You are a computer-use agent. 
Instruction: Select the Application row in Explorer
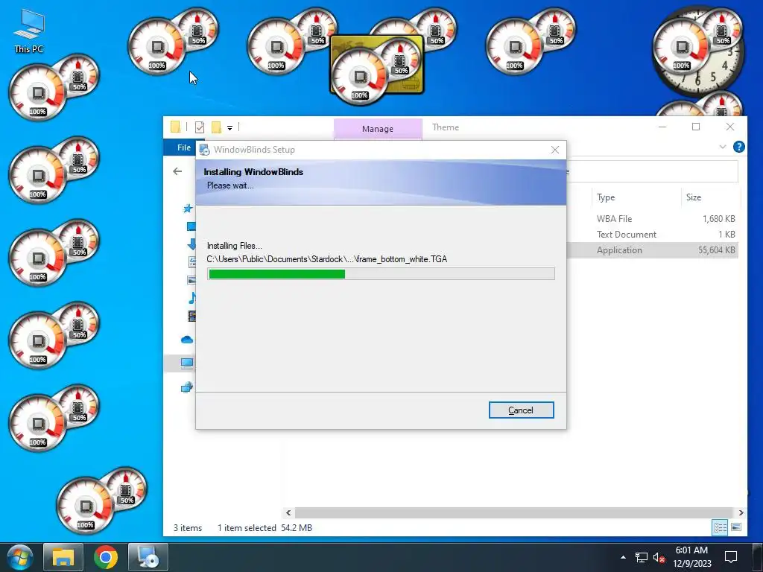653,250
